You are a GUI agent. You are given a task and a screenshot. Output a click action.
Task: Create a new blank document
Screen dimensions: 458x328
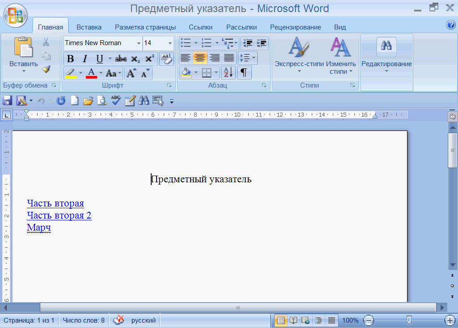tap(75, 101)
